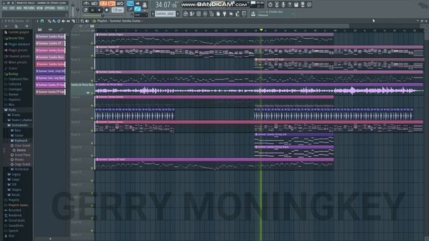Click the playhead marker on the timeline
429x241 pixels.
[261, 29]
